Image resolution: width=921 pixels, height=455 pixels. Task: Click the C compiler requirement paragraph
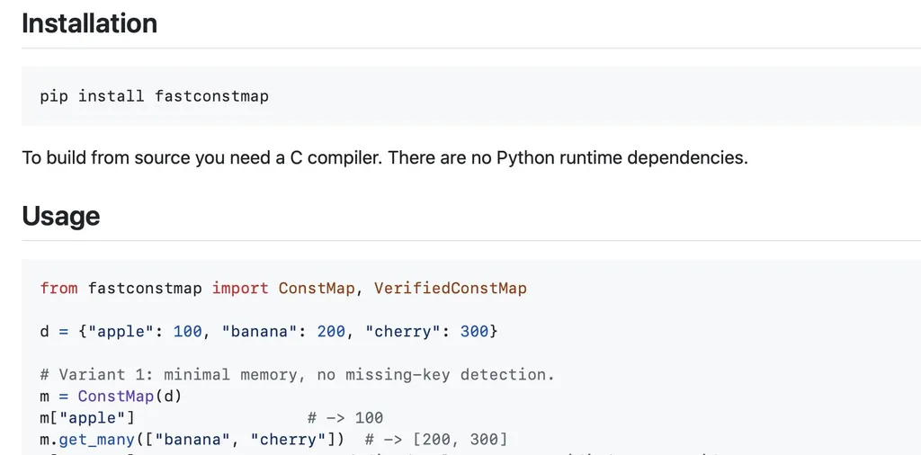coord(385,158)
